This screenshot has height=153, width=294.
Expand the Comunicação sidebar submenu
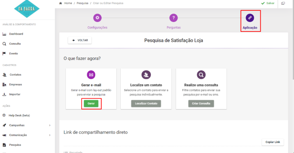pyautogui.click(x=50, y=135)
